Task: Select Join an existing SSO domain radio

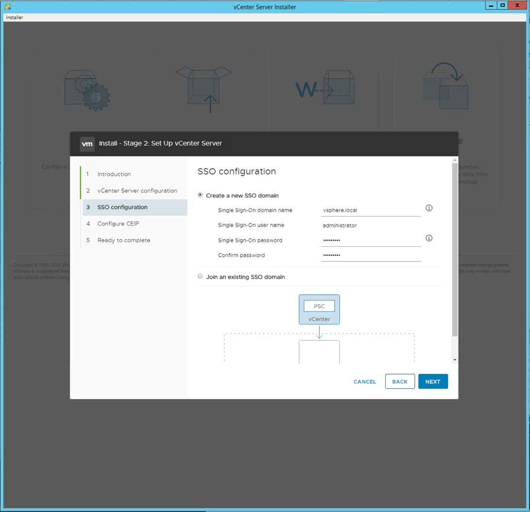Action: (200, 276)
